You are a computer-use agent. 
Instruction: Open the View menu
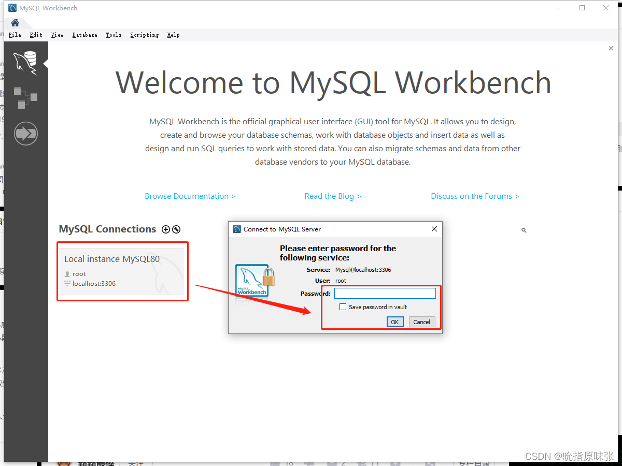tap(58, 35)
